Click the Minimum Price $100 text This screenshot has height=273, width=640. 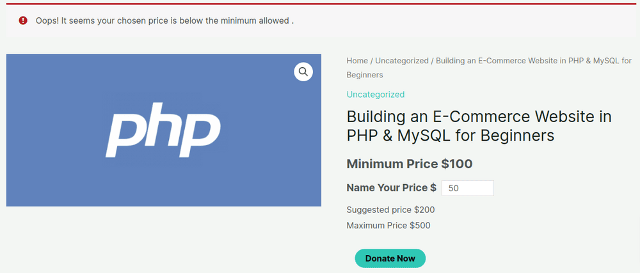tap(409, 164)
